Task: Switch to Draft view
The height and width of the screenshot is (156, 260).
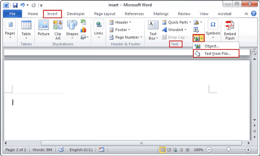Action: [x=187, y=150]
